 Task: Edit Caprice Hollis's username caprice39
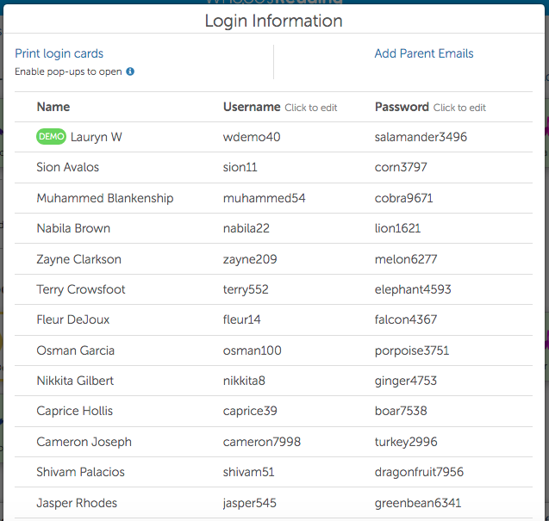coord(250,411)
